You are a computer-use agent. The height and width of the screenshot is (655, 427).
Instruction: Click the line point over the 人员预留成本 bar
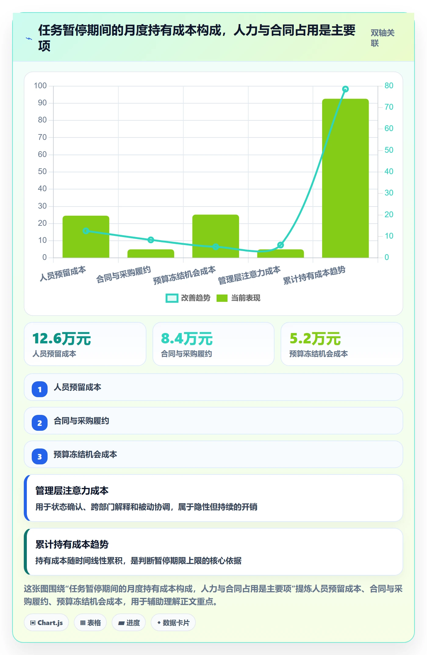(86, 231)
